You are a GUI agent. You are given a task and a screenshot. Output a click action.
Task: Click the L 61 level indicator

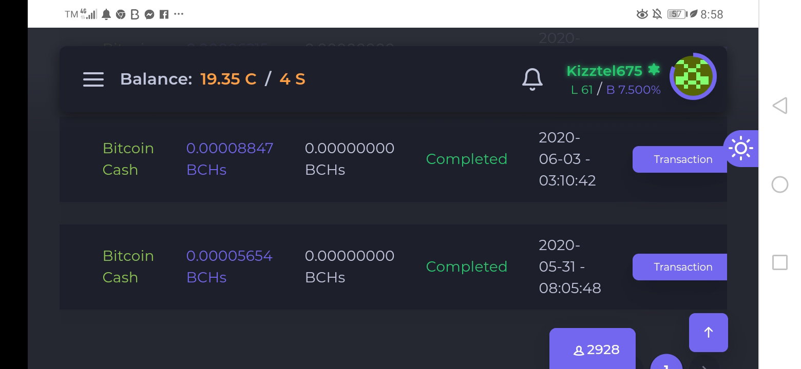coord(582,90)
